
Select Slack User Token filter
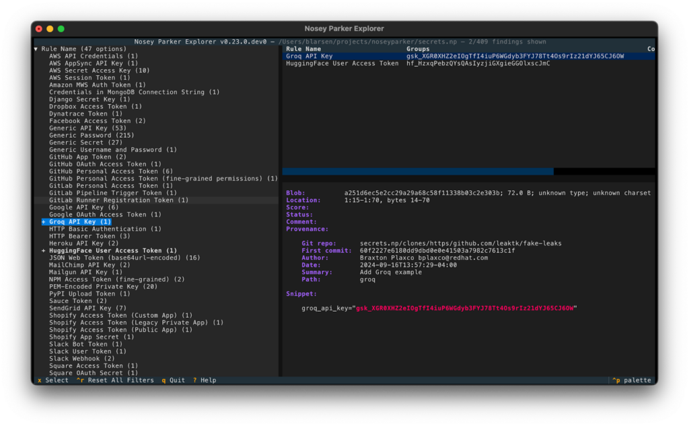click(x=87, y=351)
